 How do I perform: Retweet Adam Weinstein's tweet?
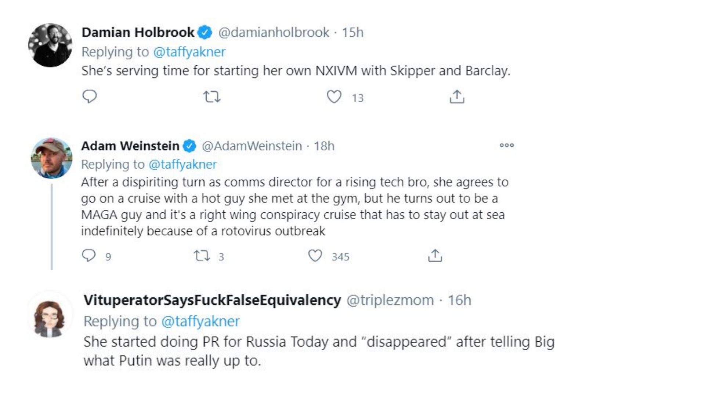point(202,256)
